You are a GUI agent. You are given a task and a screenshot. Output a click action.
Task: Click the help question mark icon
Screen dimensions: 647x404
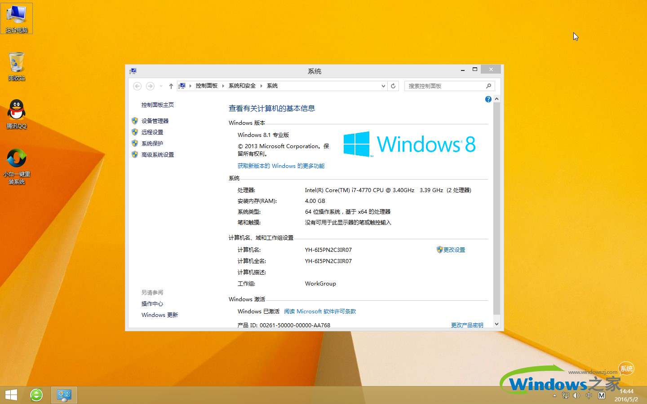click(488, 99)
